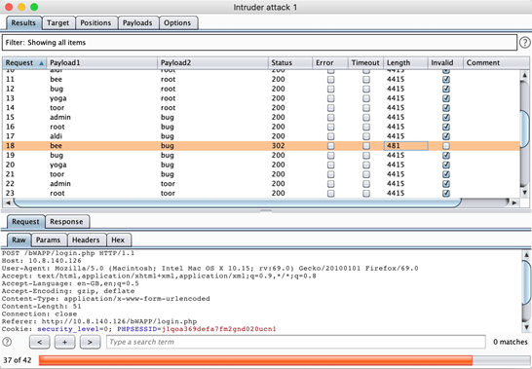Toggle the Invalid checkbox for request 18
Viewport: 532px width, 369px height.
(x=446, y=146)
